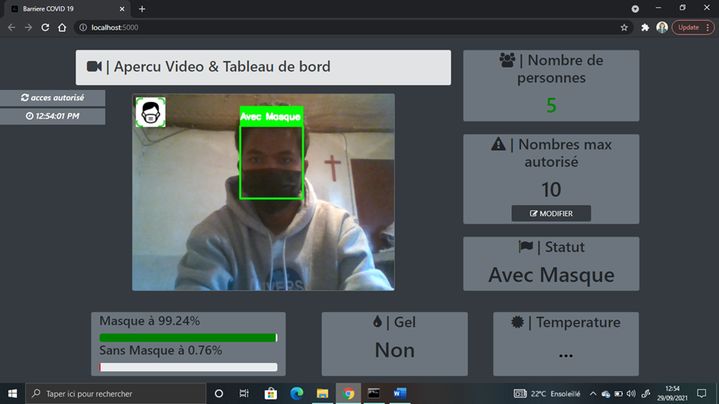Open the Windows notification center
The height and width of the screenshot is (404, 719).
point(702,393)
